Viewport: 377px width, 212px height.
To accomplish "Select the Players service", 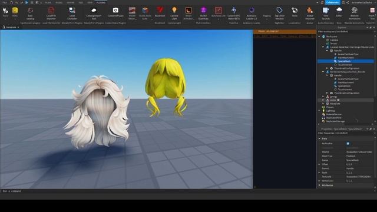I will coord(330,107).
